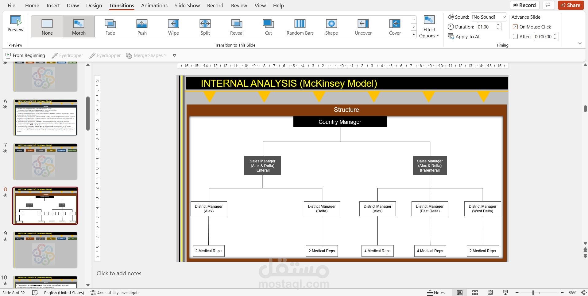Apply the Uncover transition

(363, 27)
